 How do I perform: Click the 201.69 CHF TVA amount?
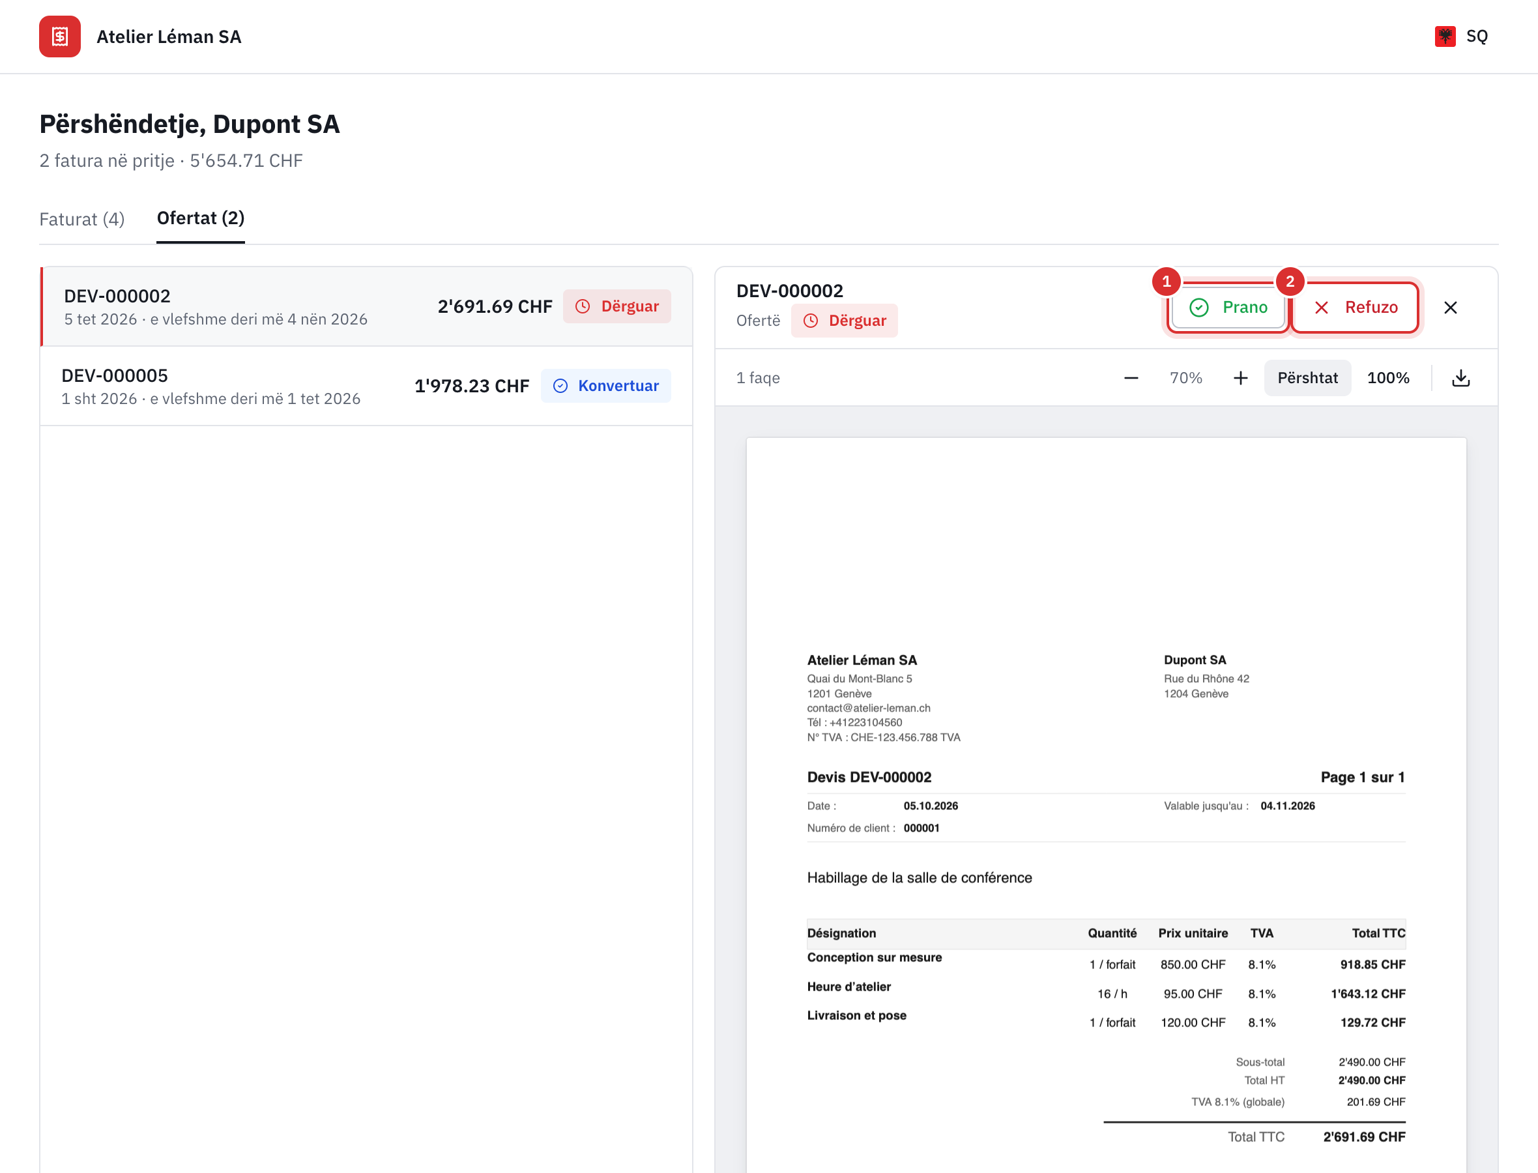[x=1375, y=1102]
